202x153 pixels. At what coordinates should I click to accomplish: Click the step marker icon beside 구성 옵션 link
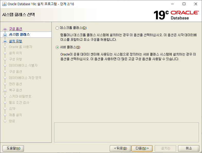coord(5,29)
